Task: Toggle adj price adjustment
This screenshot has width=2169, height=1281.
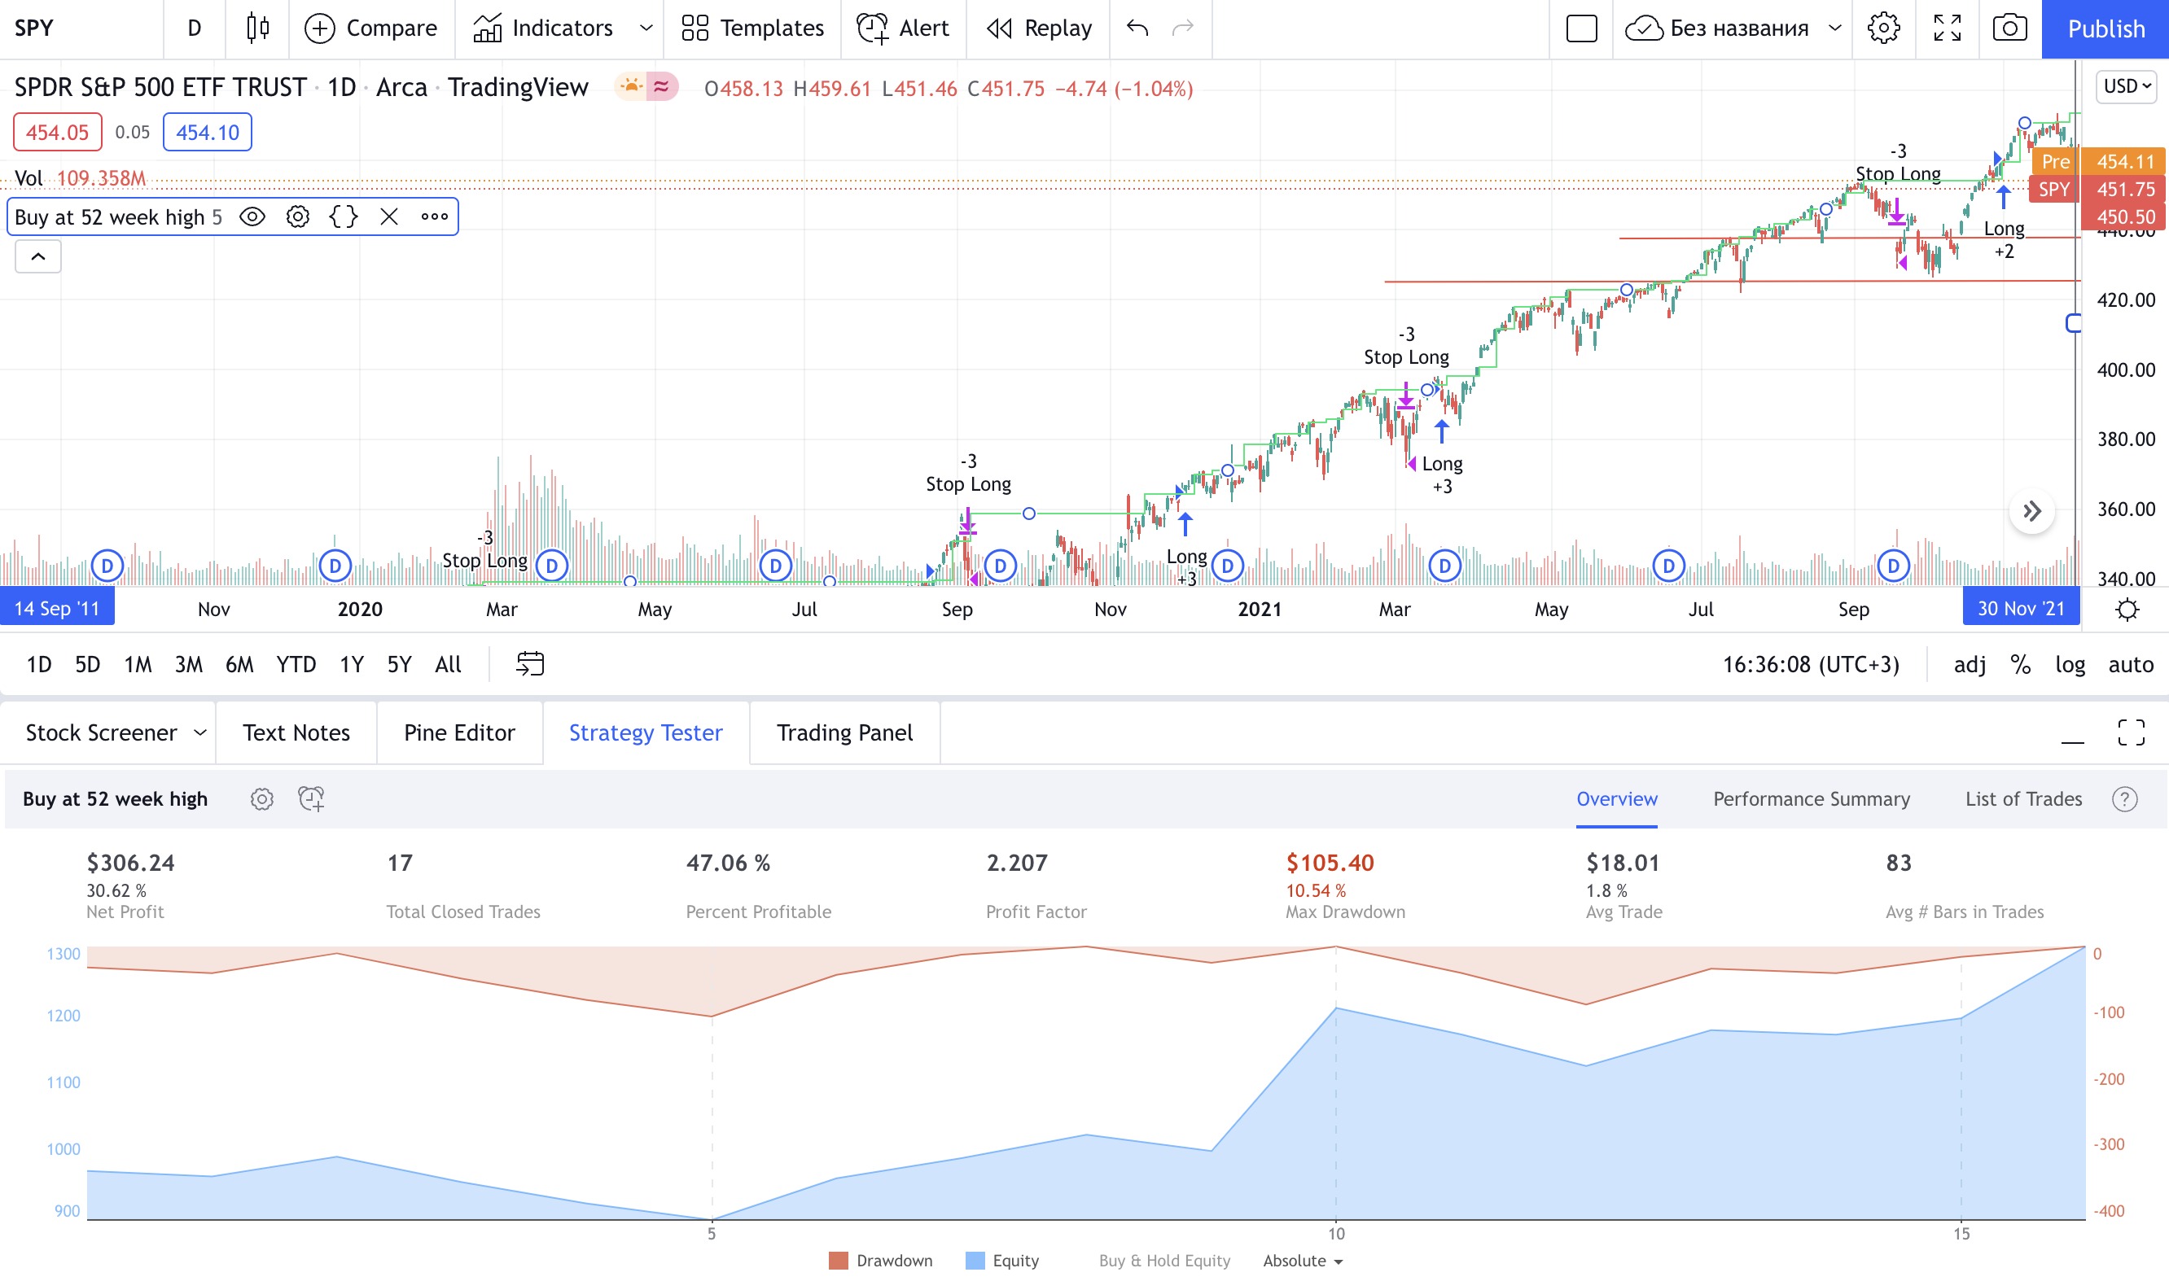Action: 1970,664
